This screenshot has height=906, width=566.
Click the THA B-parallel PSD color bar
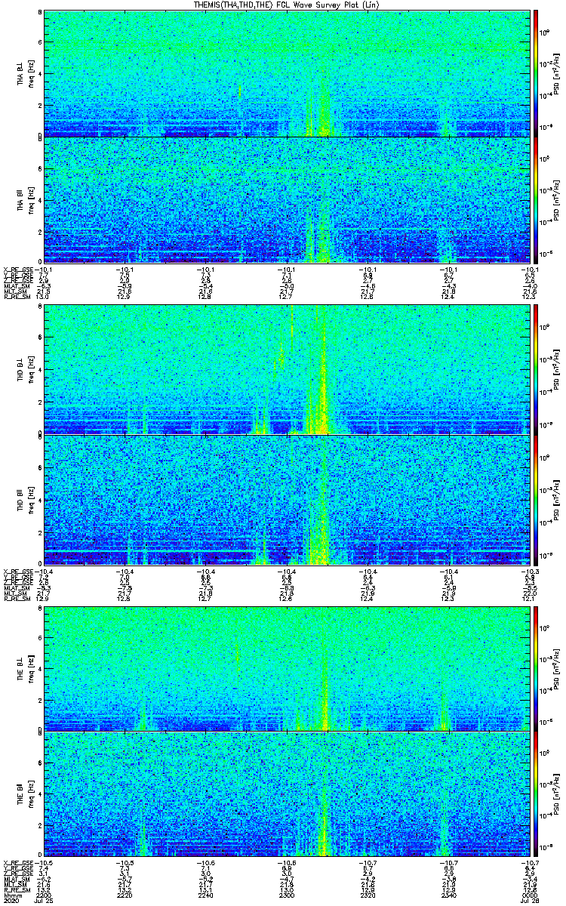(x=537, y=199)
